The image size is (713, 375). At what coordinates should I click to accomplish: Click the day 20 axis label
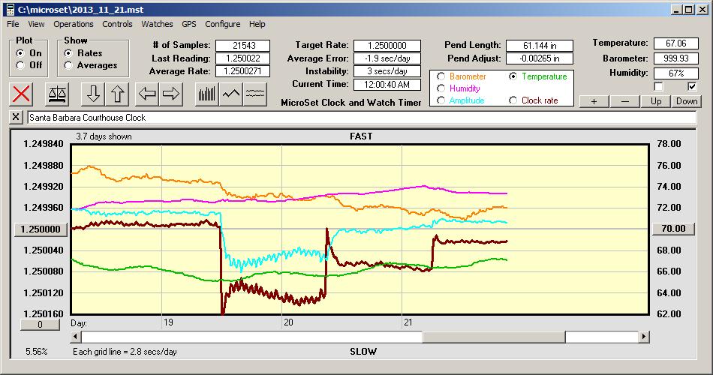288,322
